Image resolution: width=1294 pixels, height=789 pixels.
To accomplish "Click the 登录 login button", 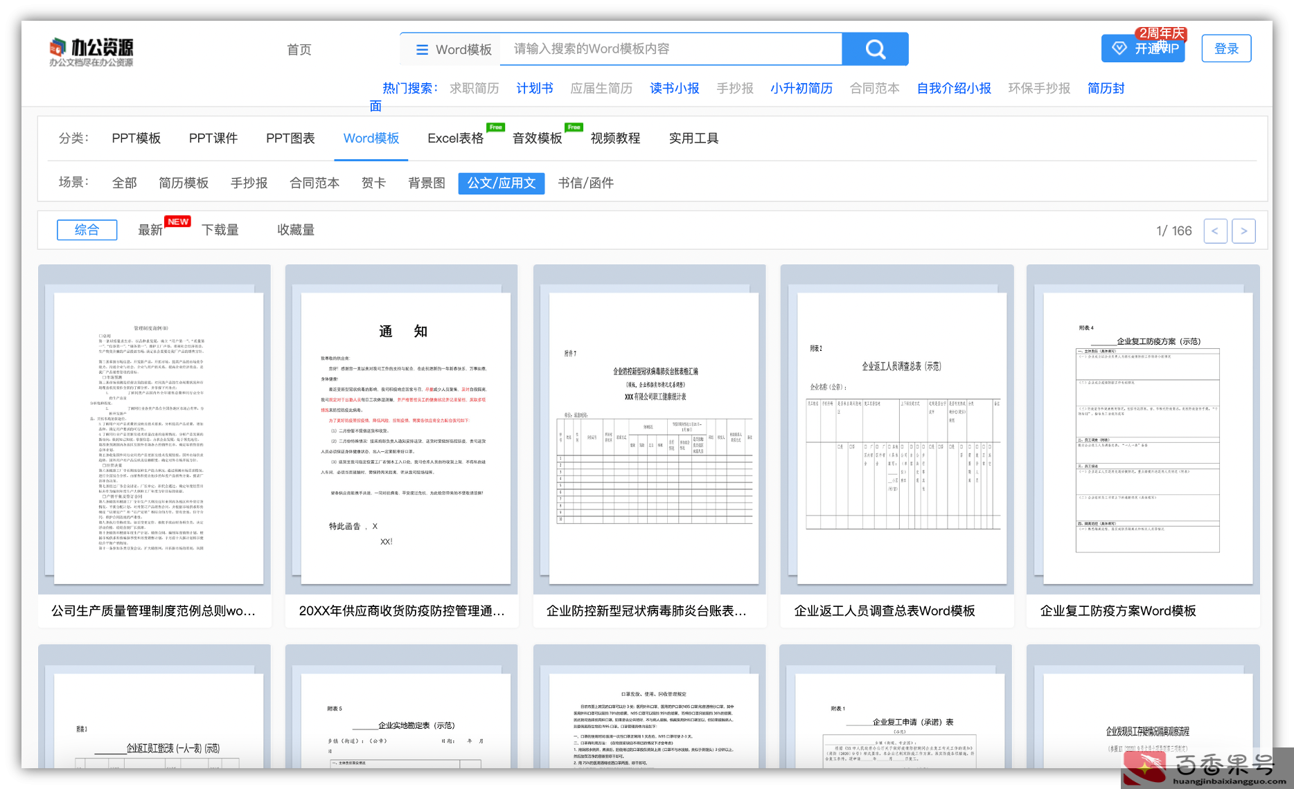I will click(1226, 48).
